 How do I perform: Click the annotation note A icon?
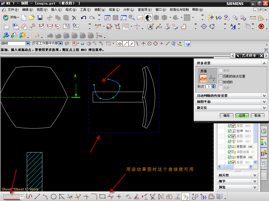click(x=151, y=27)
